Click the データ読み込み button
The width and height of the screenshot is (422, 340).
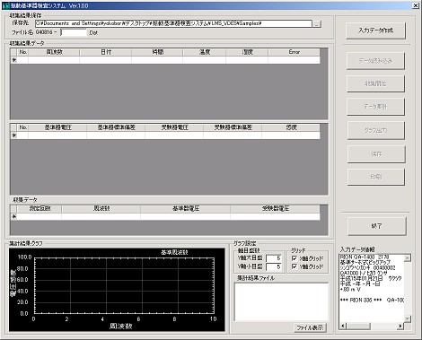tap(375, 61)
